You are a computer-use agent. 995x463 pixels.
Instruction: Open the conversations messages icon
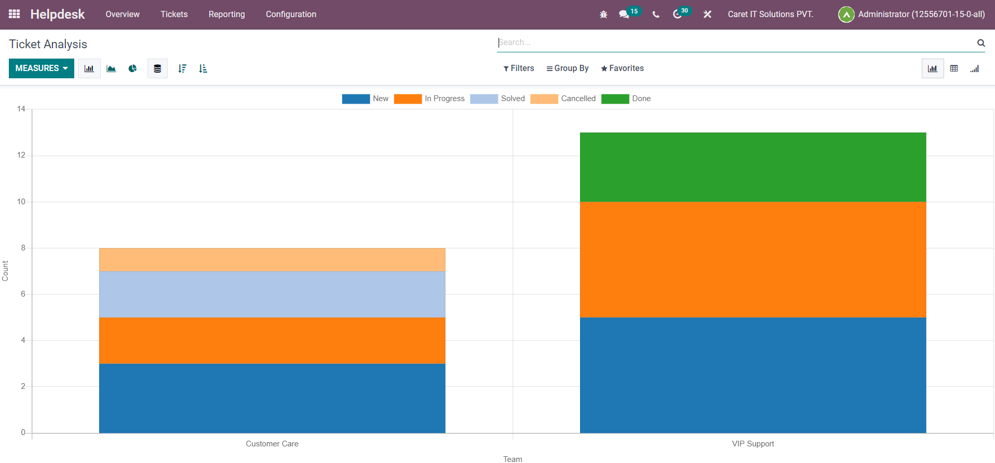click(x=624, y=15)
